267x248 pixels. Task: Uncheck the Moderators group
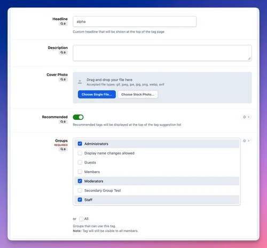(80, 181)
